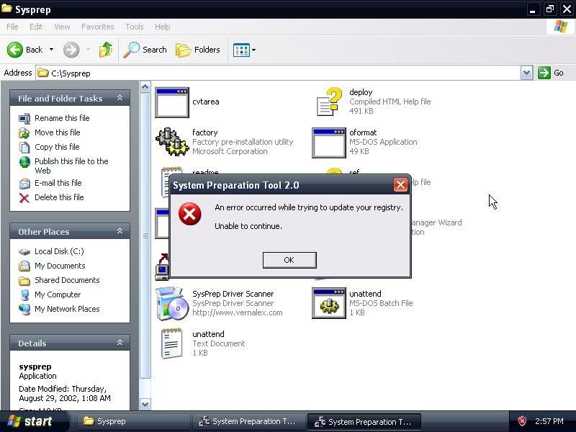
Task: Open the File menu
Action: (x=12, y=27)
